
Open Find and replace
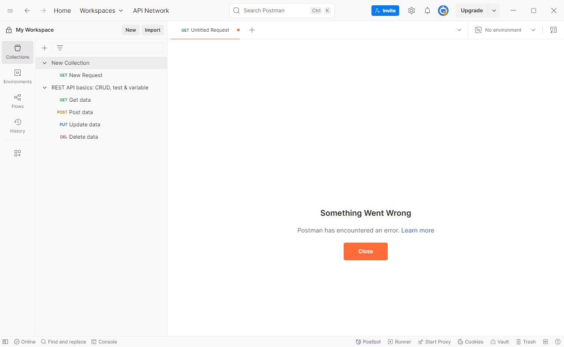(x=63, y=342)
